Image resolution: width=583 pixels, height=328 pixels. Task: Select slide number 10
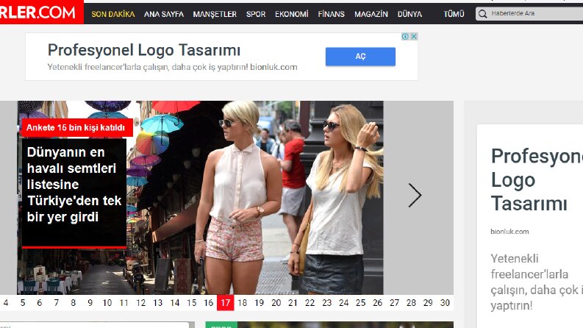click(107, 303)
